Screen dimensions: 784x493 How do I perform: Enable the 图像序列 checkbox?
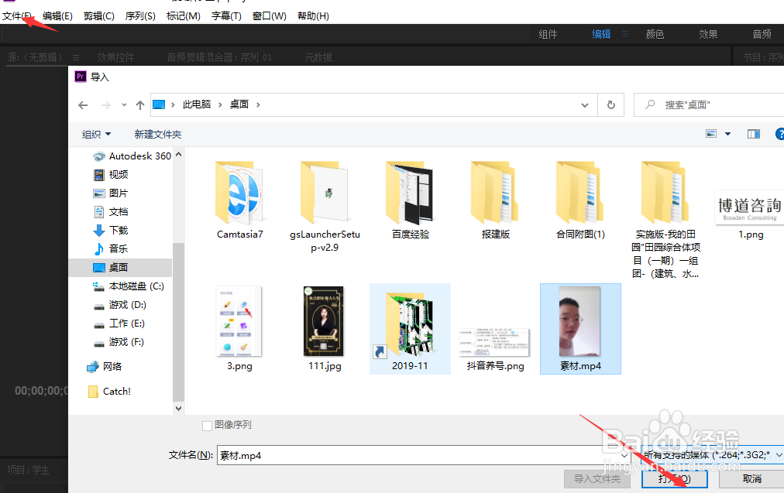[x=206, y=424]
